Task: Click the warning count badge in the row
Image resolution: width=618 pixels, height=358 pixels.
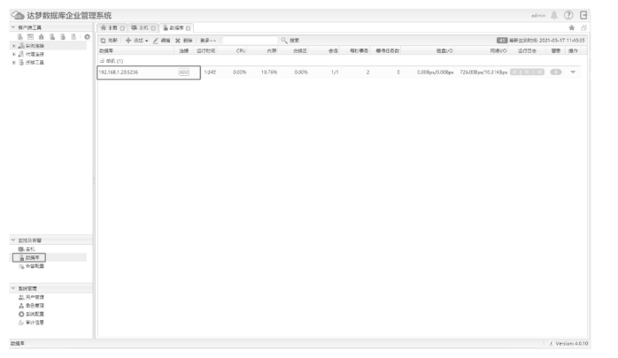Action: (556, 72)
